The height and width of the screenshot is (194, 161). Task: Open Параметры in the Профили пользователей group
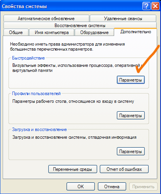pyautogui.click(x=131, y=116)
